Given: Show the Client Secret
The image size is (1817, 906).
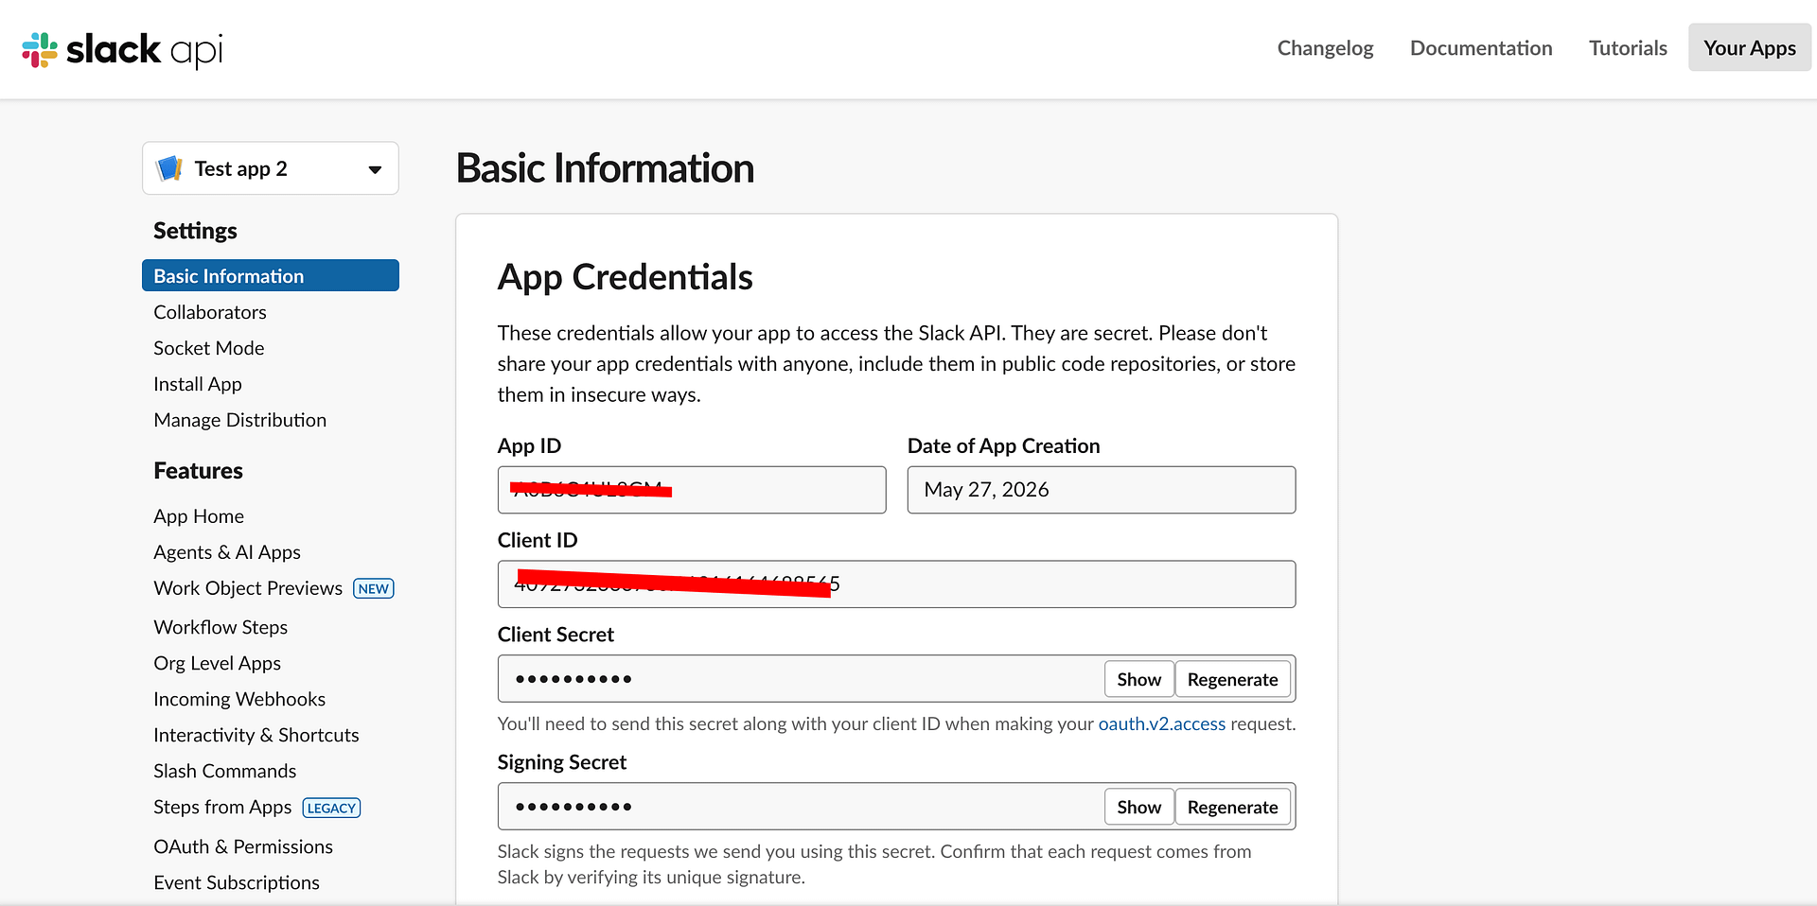Looking at the screenshot, I should (1139, 679).
